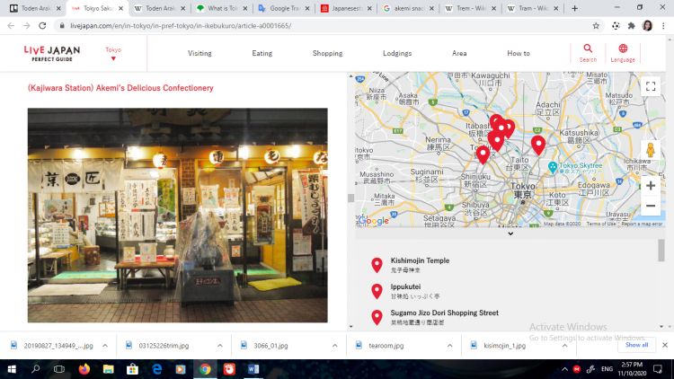Click the address bar URL
The width and height of the screenshot is (674, 379).
coord(181,26)
